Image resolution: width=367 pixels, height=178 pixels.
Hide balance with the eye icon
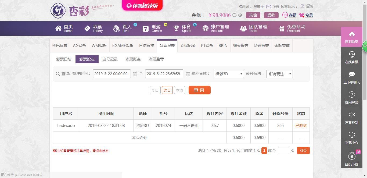point(240,15)
